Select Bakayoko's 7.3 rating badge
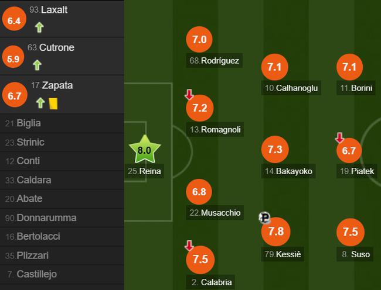Viewport: 381px width, 290px height. pyautogui.click(x=274, y=149)
